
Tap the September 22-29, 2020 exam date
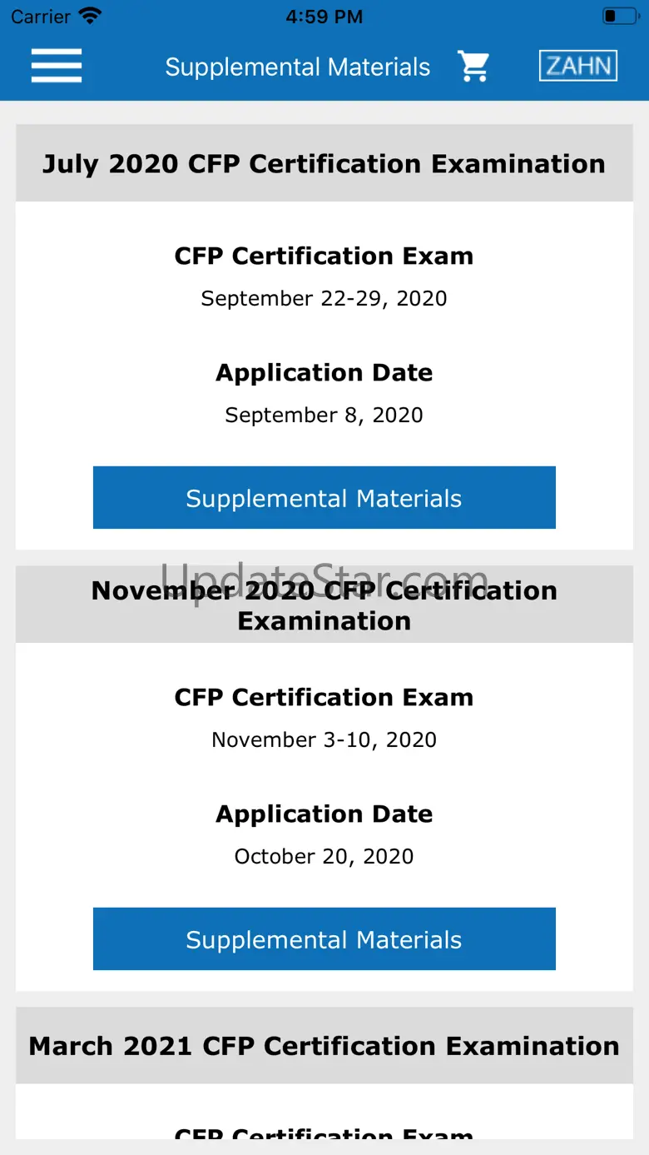click(324, 298)
